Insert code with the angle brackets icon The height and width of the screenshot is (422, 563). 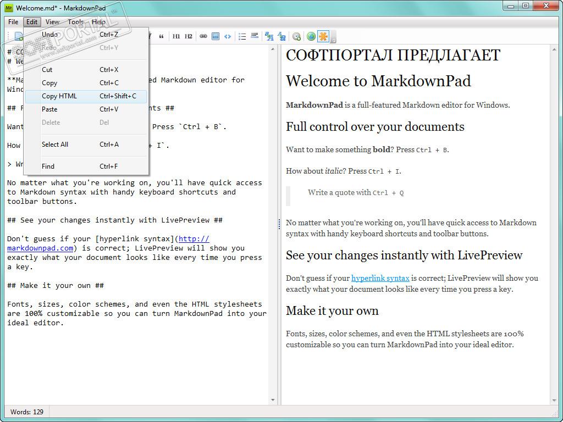[228, 36]
